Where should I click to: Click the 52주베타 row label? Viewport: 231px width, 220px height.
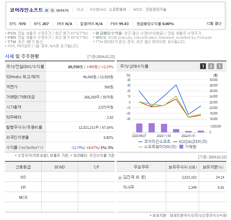pyautogui.click(x=14, y=117)
